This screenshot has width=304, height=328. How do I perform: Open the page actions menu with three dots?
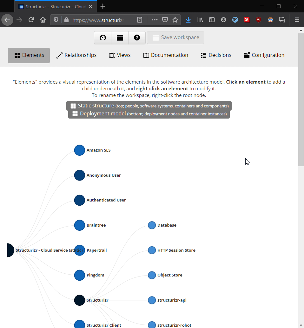click(155, 20)
